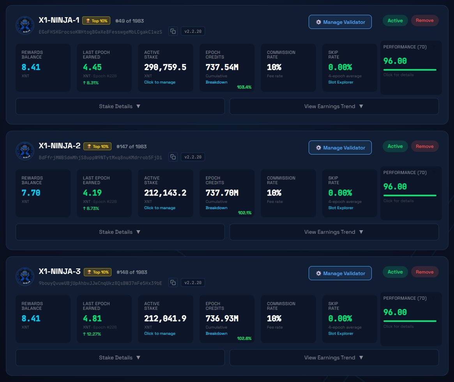Click the X1-NINJA-3 Performance 96.00 score
This screenshot has height=382, width=454.
coord(395,313)
